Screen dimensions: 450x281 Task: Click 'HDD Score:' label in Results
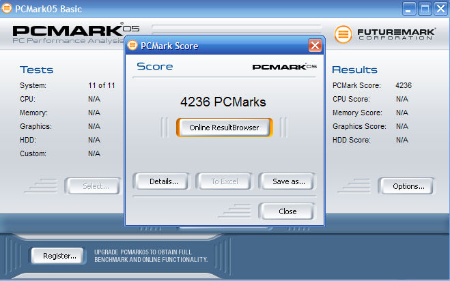click(351, 140)
